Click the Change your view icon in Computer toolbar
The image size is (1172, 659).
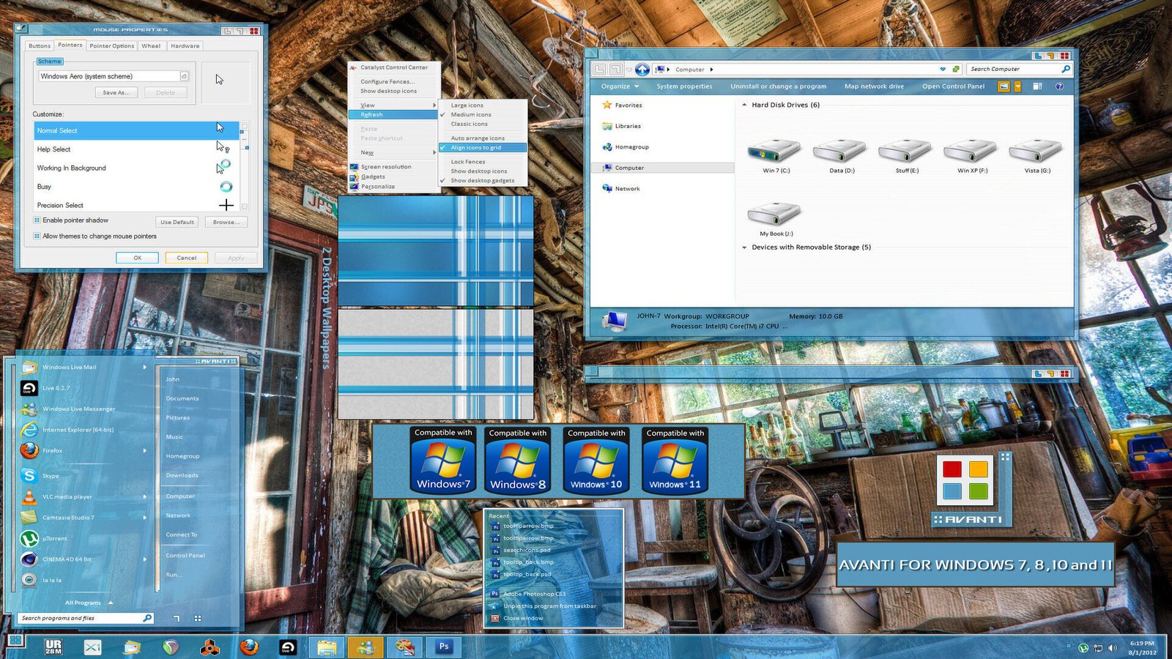(x=1004, y=86)
